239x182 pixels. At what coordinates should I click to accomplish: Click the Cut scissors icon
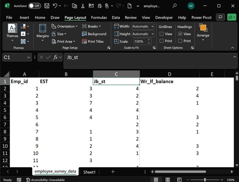83,6
